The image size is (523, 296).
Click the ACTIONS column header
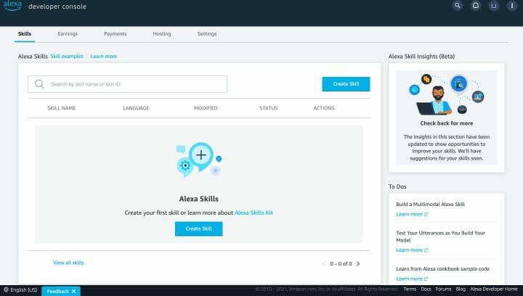pos(324,108)
